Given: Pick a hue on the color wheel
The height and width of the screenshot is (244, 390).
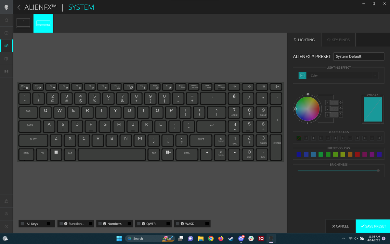Looking at the screenshot, I should 307,109.
